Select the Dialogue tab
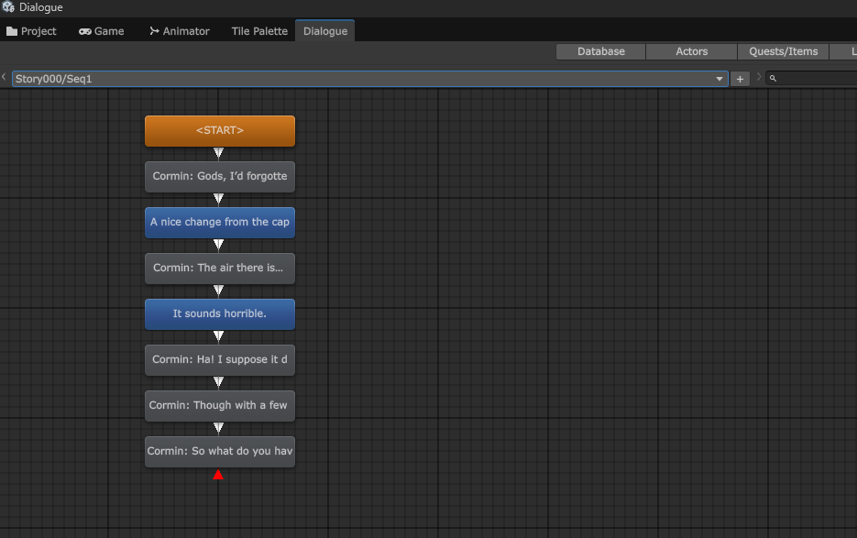The image size is (857, 538). (x=324, y=30)
